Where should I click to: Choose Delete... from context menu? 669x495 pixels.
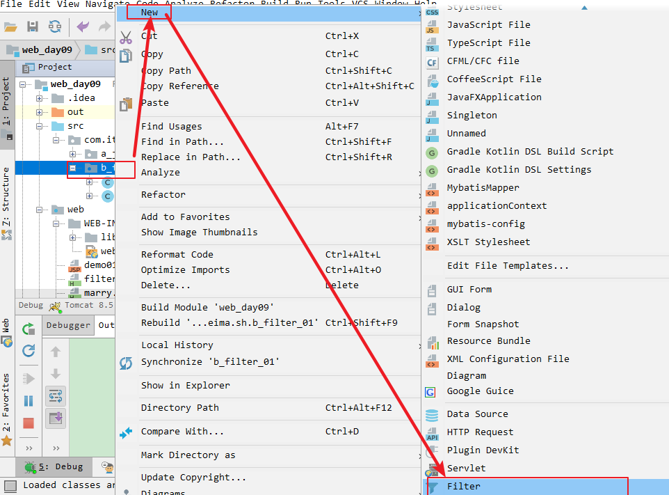tap(268, 285)
